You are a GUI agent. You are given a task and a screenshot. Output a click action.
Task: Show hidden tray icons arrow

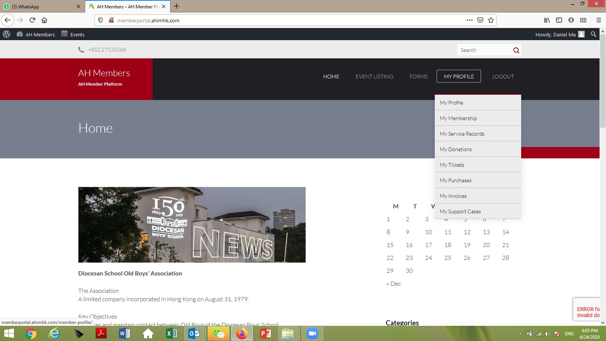(520, 333)
